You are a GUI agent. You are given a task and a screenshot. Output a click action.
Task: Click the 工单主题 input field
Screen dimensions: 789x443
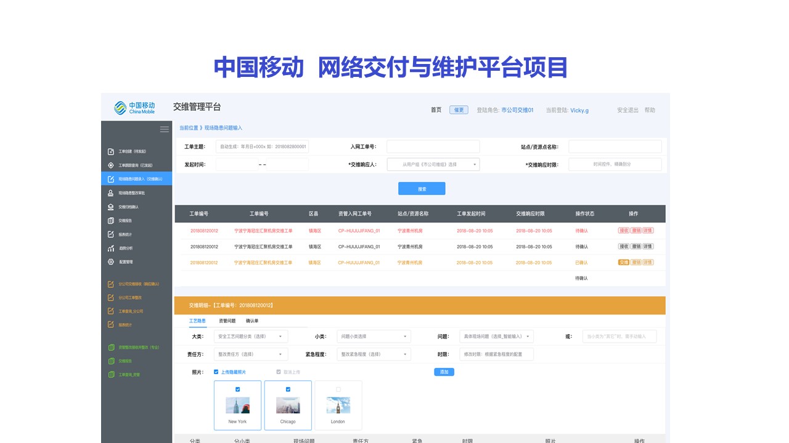click(262, 146)
